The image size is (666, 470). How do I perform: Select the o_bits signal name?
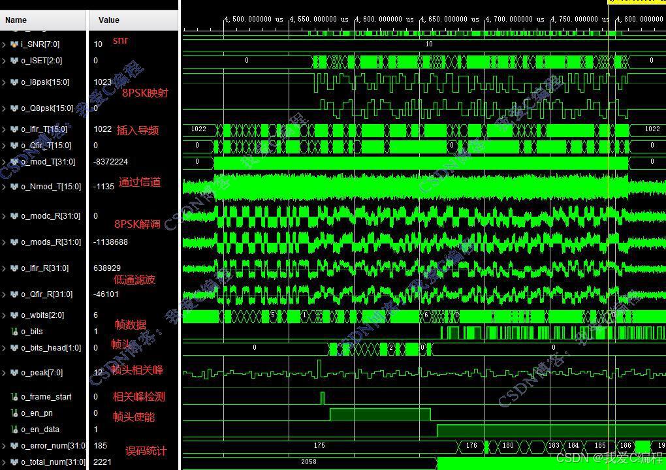[32, 331]
